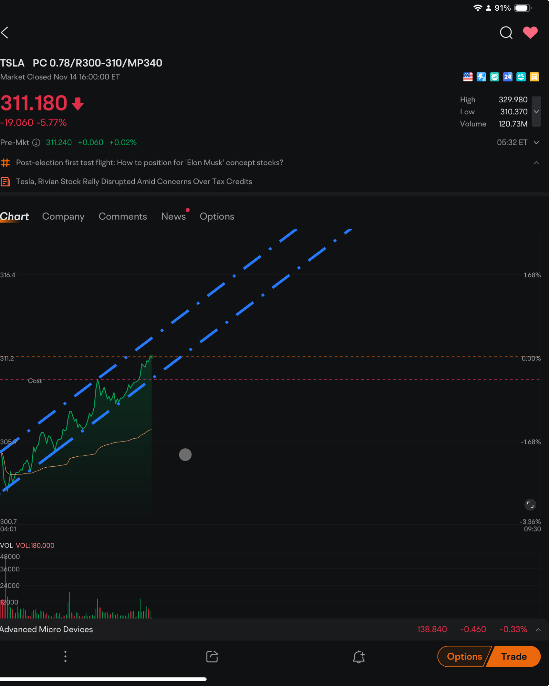Tap the Wi-Fi status icon

click(478, 8)
